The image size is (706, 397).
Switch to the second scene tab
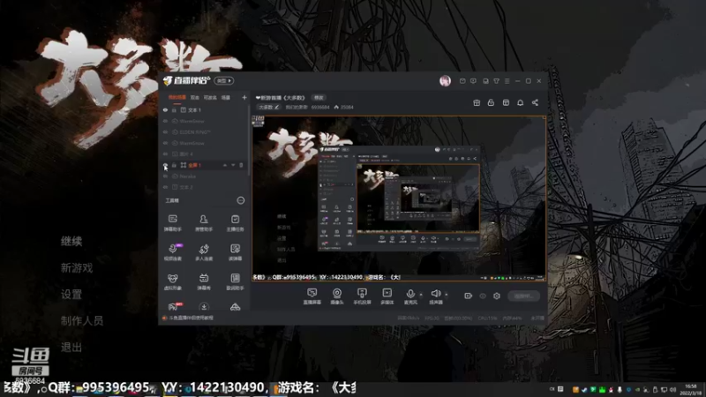click(x=194, y=97)
